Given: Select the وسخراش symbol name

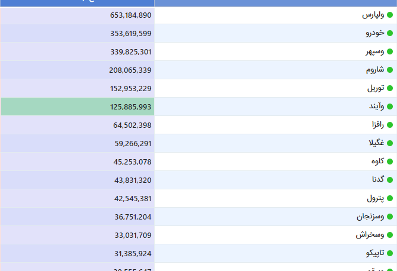Looking at the screenshot, I should click(x=370, y=235).
